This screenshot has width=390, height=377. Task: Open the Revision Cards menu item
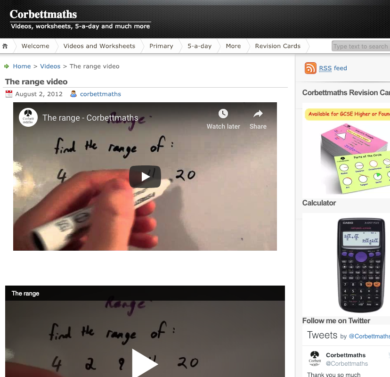click(x=277, y=46)
